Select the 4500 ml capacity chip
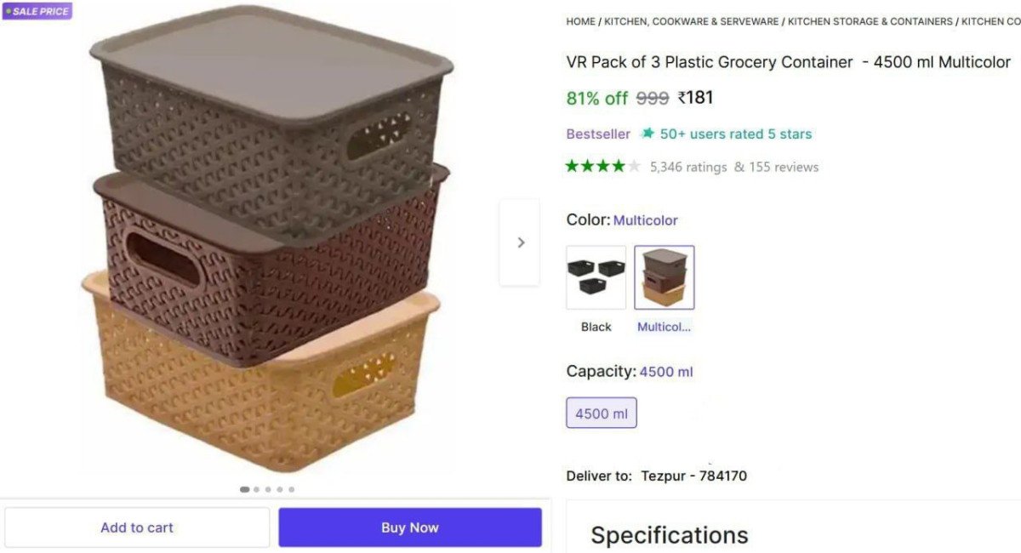This screenshot has height=553, width=1021. pyautogui.click(x=601, y=413)
